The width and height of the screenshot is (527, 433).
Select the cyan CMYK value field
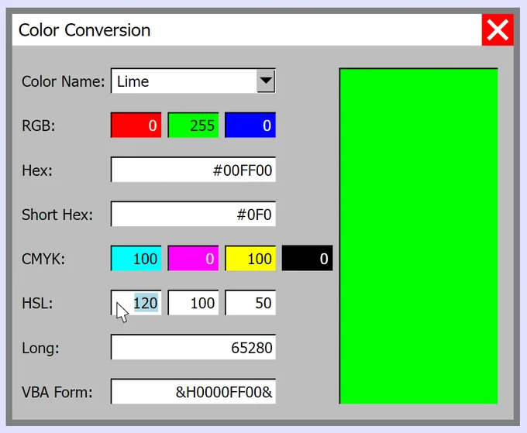pyautogui.click(x=136, y=258)
